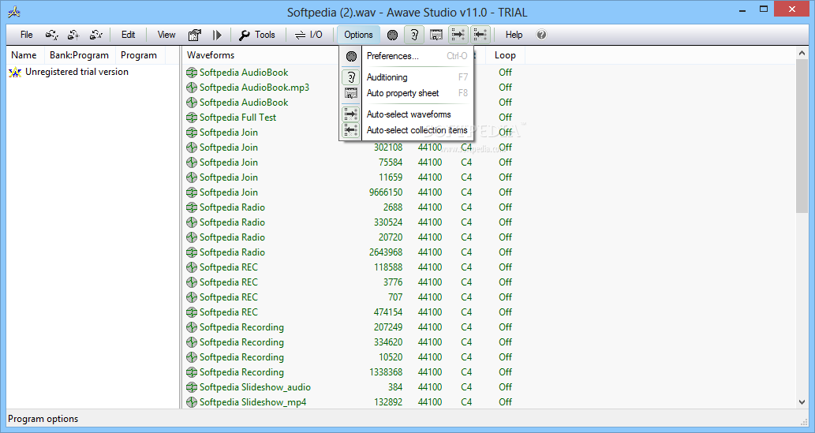Click the Preferences round icon in toolbar
Viewport: 815px width, 433px height.
pos(392,35)
